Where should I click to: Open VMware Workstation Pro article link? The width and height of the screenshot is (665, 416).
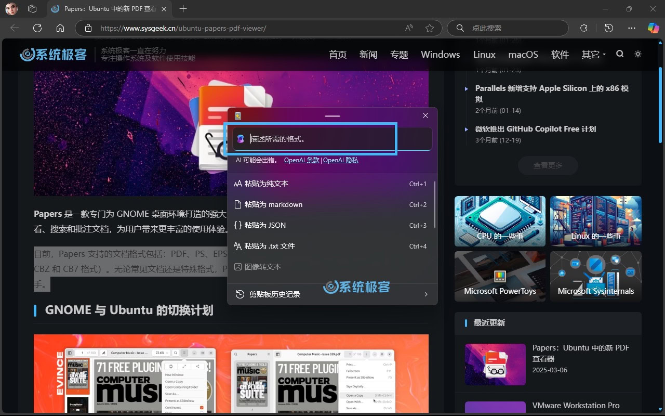[576, 406]
